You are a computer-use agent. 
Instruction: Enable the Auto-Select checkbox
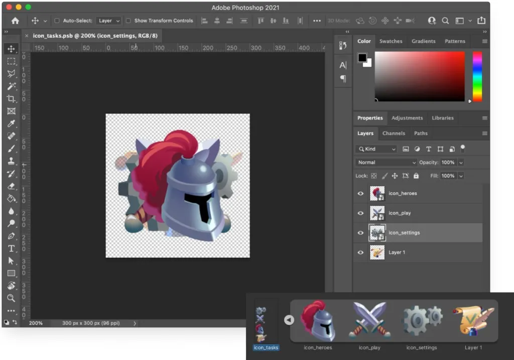point(57,21)
